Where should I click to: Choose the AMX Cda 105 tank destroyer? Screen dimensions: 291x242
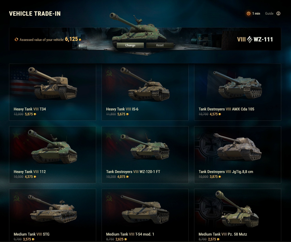pyautogui.click(x=238, y=92)
